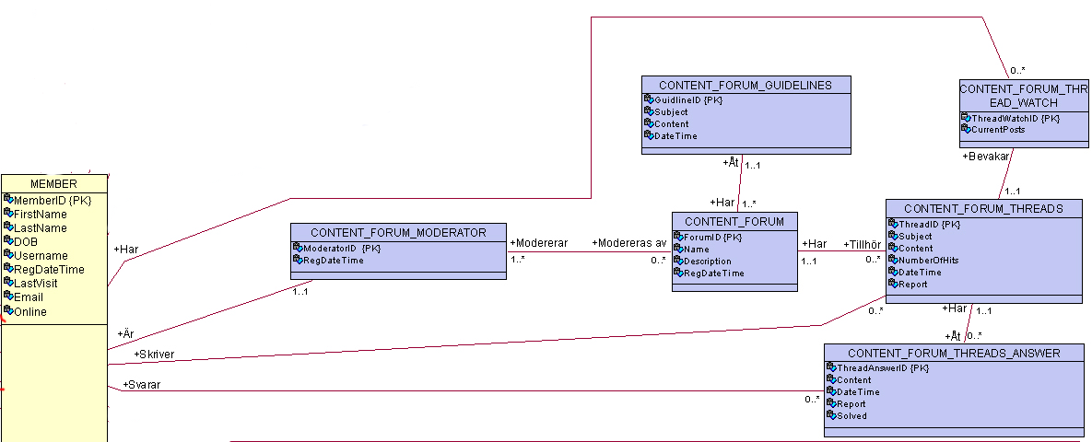The width and height of the screenshot is (1092, 442).
Task: Select the +Svarar role label
Action: pyautogui.click(x=141, y=385)
